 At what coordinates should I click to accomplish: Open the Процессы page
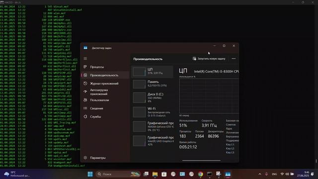coord(105,67)
